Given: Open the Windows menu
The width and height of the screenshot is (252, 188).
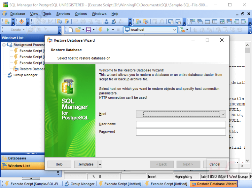Looking at the screenshot, I should tap(99, 14).
